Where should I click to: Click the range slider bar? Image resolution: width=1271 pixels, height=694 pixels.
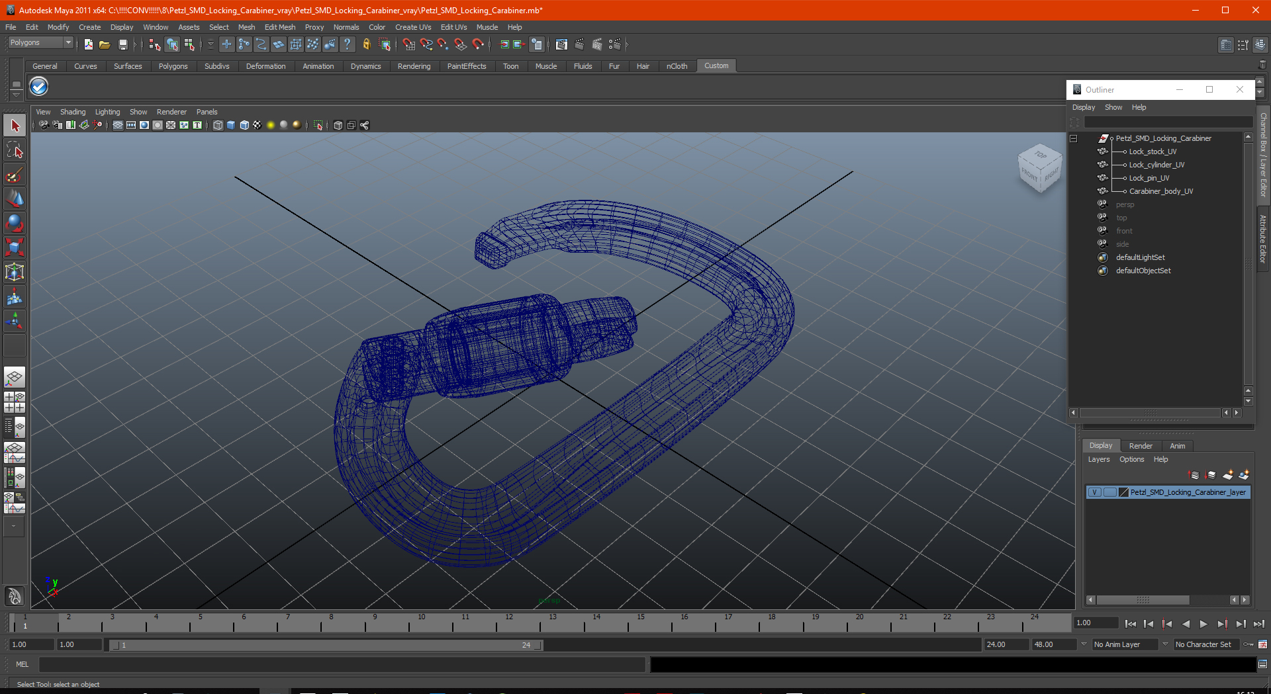point(326,645)
